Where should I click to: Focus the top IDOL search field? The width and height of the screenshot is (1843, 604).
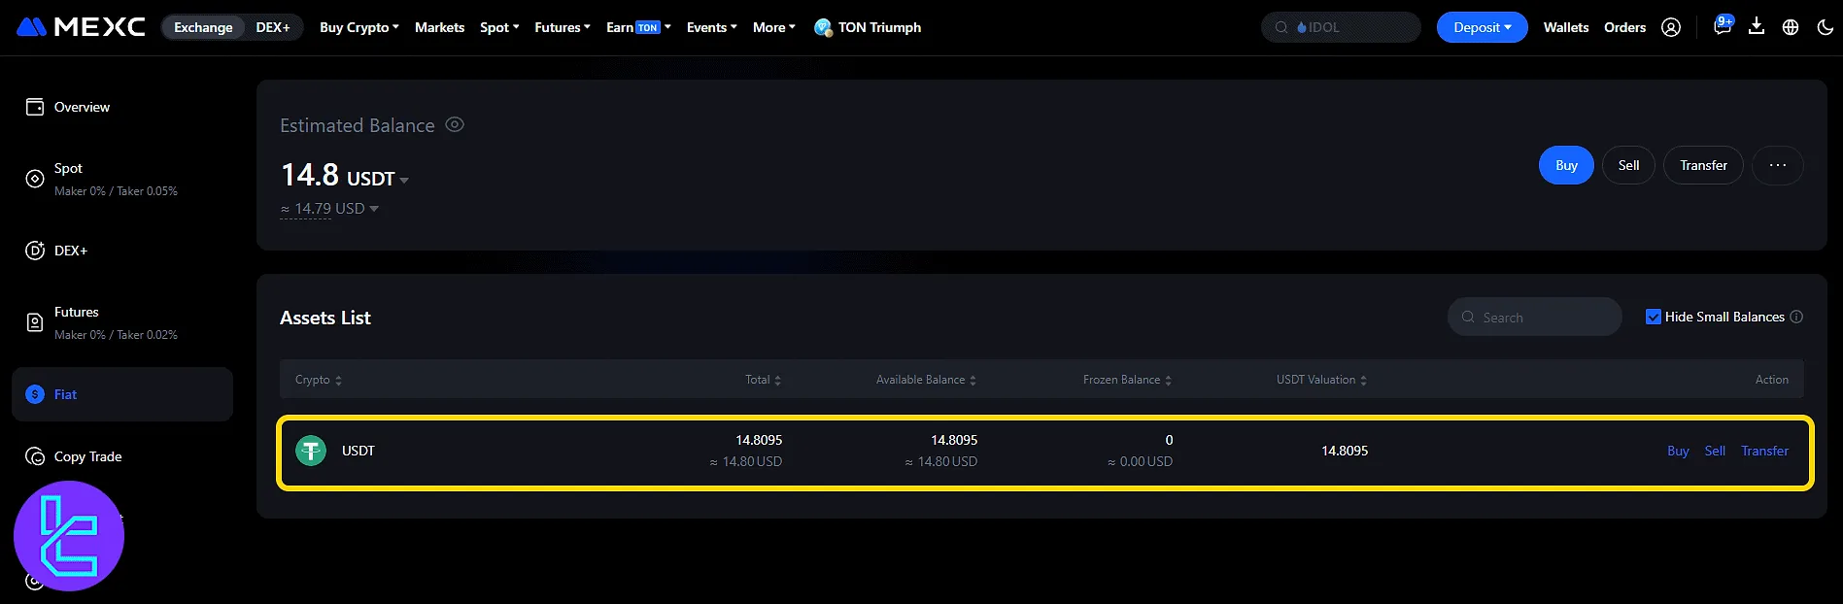pos(1341,27)
